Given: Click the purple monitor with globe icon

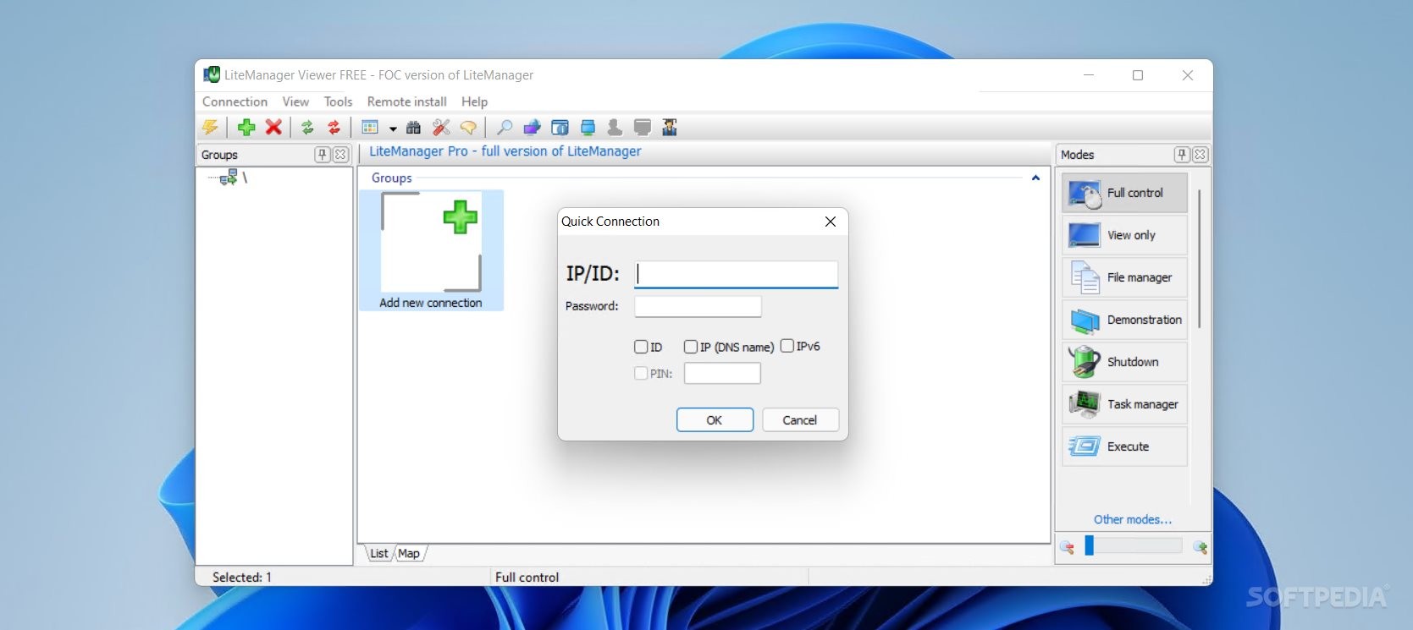Looking at the screenshot, I should tap(532, 128).
